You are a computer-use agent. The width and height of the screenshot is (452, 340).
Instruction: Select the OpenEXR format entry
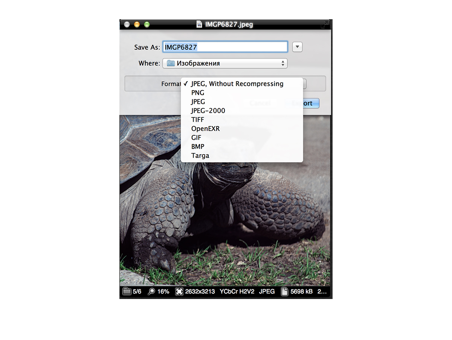[242, 129]
